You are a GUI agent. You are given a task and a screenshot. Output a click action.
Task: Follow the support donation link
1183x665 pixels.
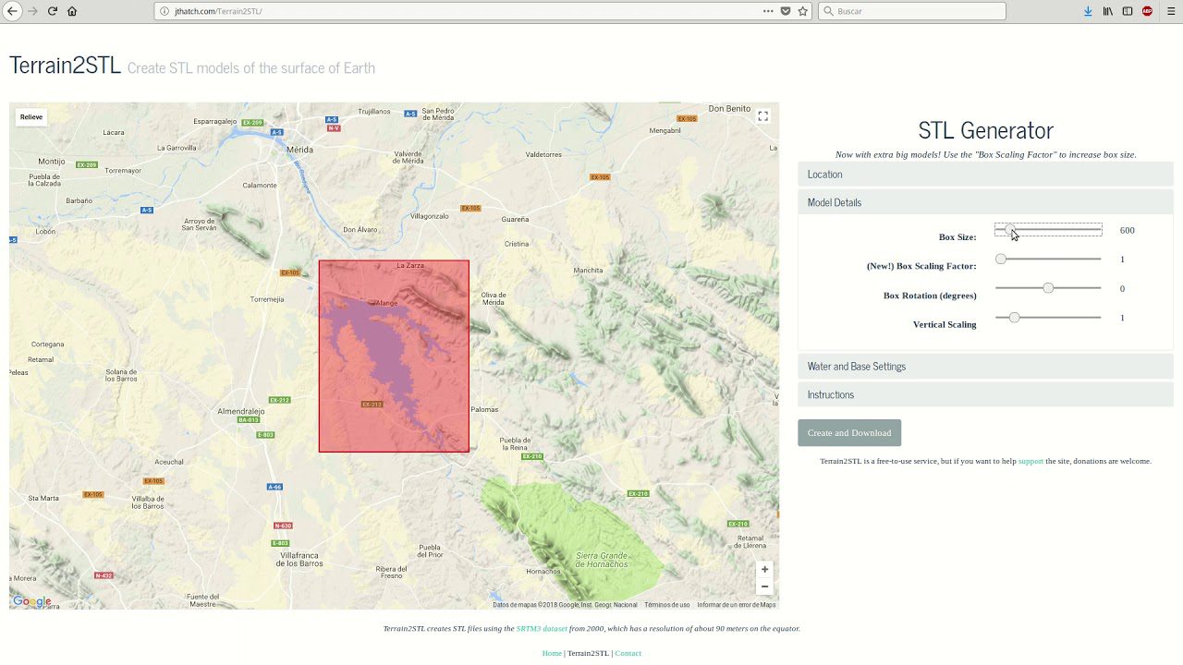pos(1031,461)
